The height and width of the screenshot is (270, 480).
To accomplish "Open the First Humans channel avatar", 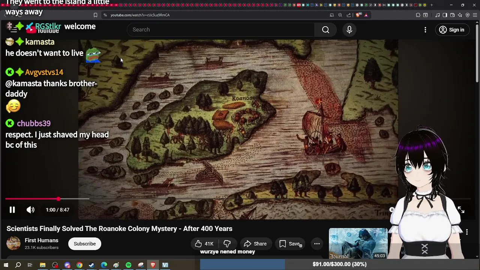I will point(13,244).
